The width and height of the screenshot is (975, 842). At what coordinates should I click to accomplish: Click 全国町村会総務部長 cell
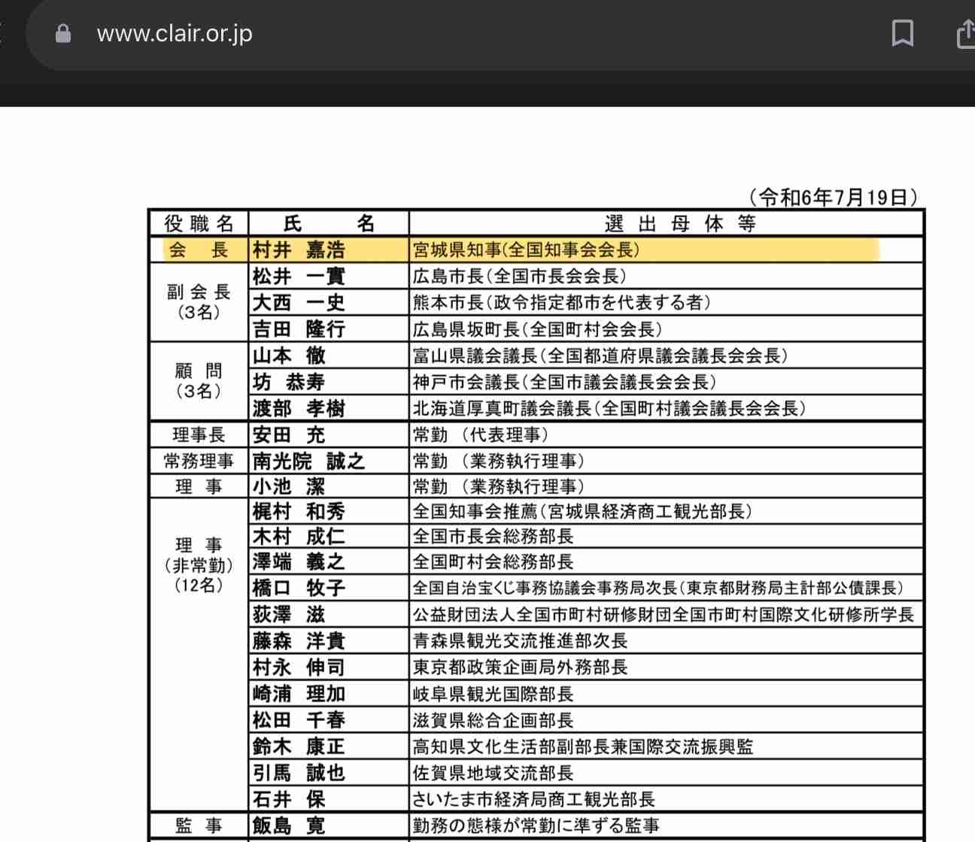point(667,562)
